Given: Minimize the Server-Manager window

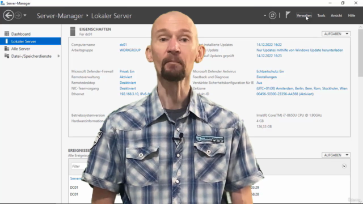Looking at the screenshot, I should (x=330, y=3).
